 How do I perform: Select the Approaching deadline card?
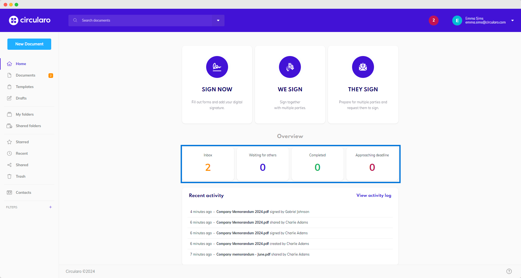372,164
